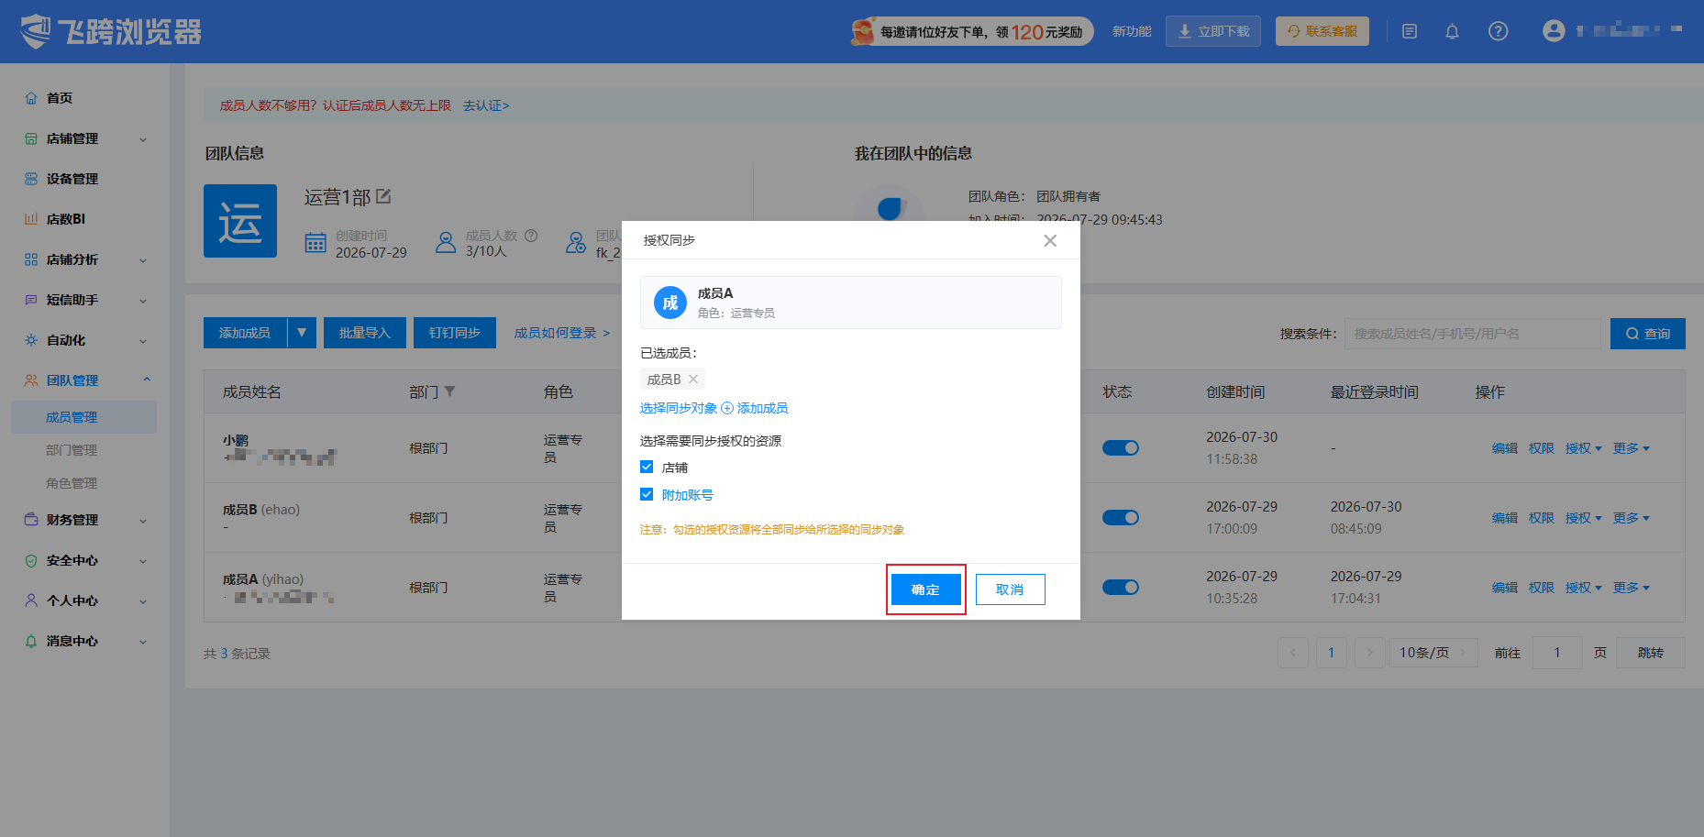Click the user avatar icon in header
The image size is (1704, 837).
[1554, 31]
